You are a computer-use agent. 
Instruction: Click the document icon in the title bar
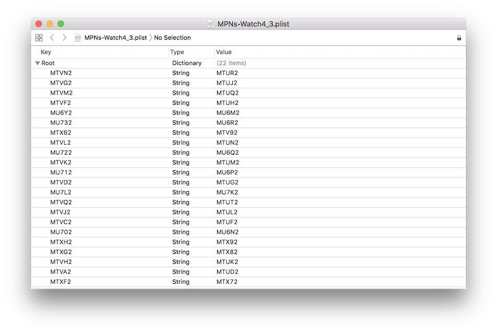[x=211, y=24]
